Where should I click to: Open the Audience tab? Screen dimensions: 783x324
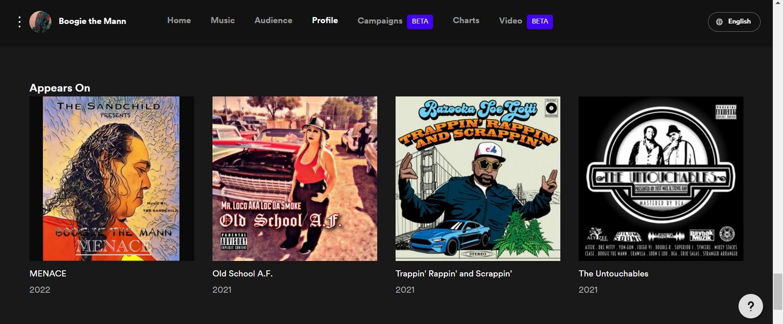[x=273, y=21]
